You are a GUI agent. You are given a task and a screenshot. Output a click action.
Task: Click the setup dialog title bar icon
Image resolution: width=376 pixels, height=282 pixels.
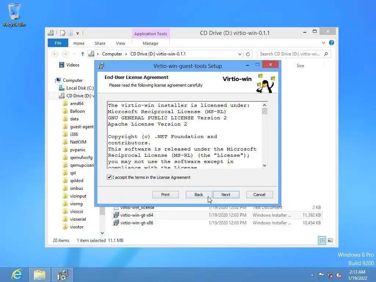(x=101, y=66)
